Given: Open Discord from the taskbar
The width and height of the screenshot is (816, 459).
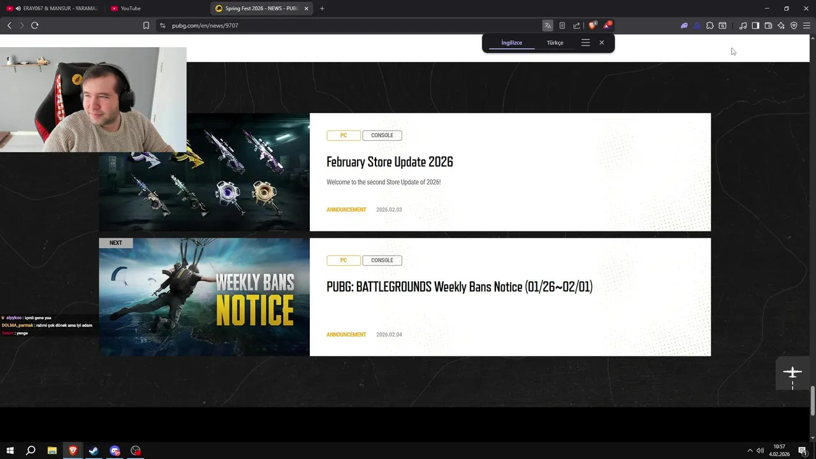Looking at the screenshot, I should (114, 451).
